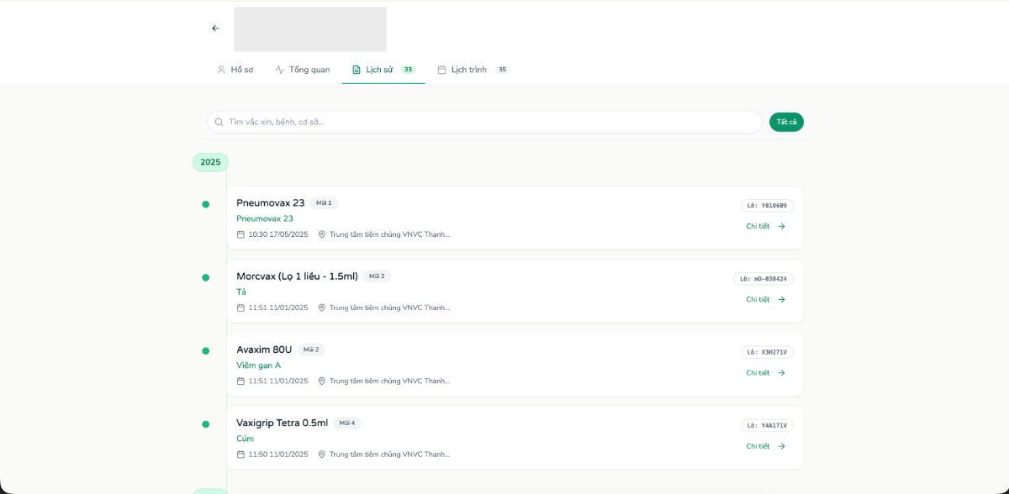
Task: Click the Mũi 2 badge on Avaxim 80U
Action: point(311,349)
